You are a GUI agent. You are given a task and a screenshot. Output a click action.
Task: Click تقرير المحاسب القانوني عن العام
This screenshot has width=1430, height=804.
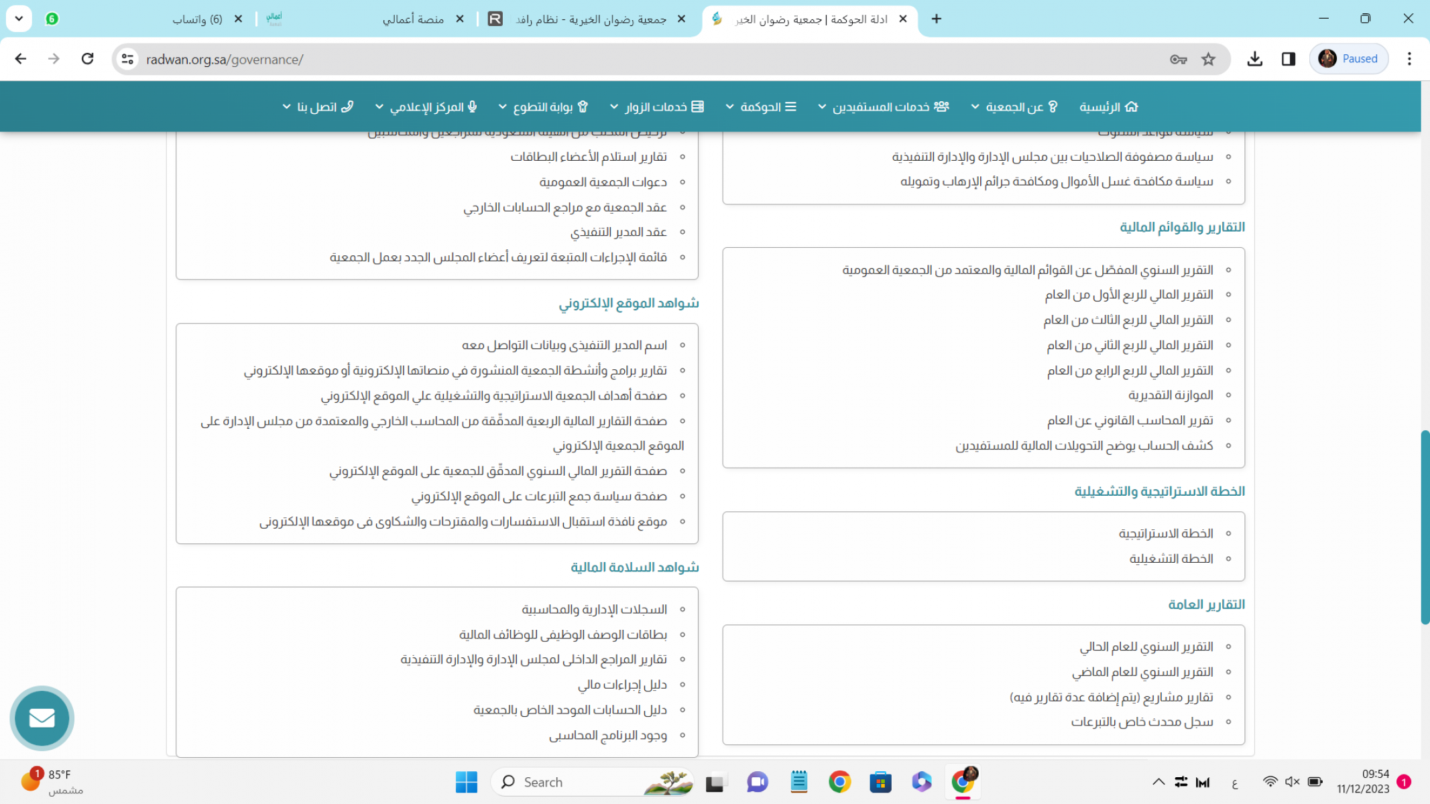(1130, 421)
